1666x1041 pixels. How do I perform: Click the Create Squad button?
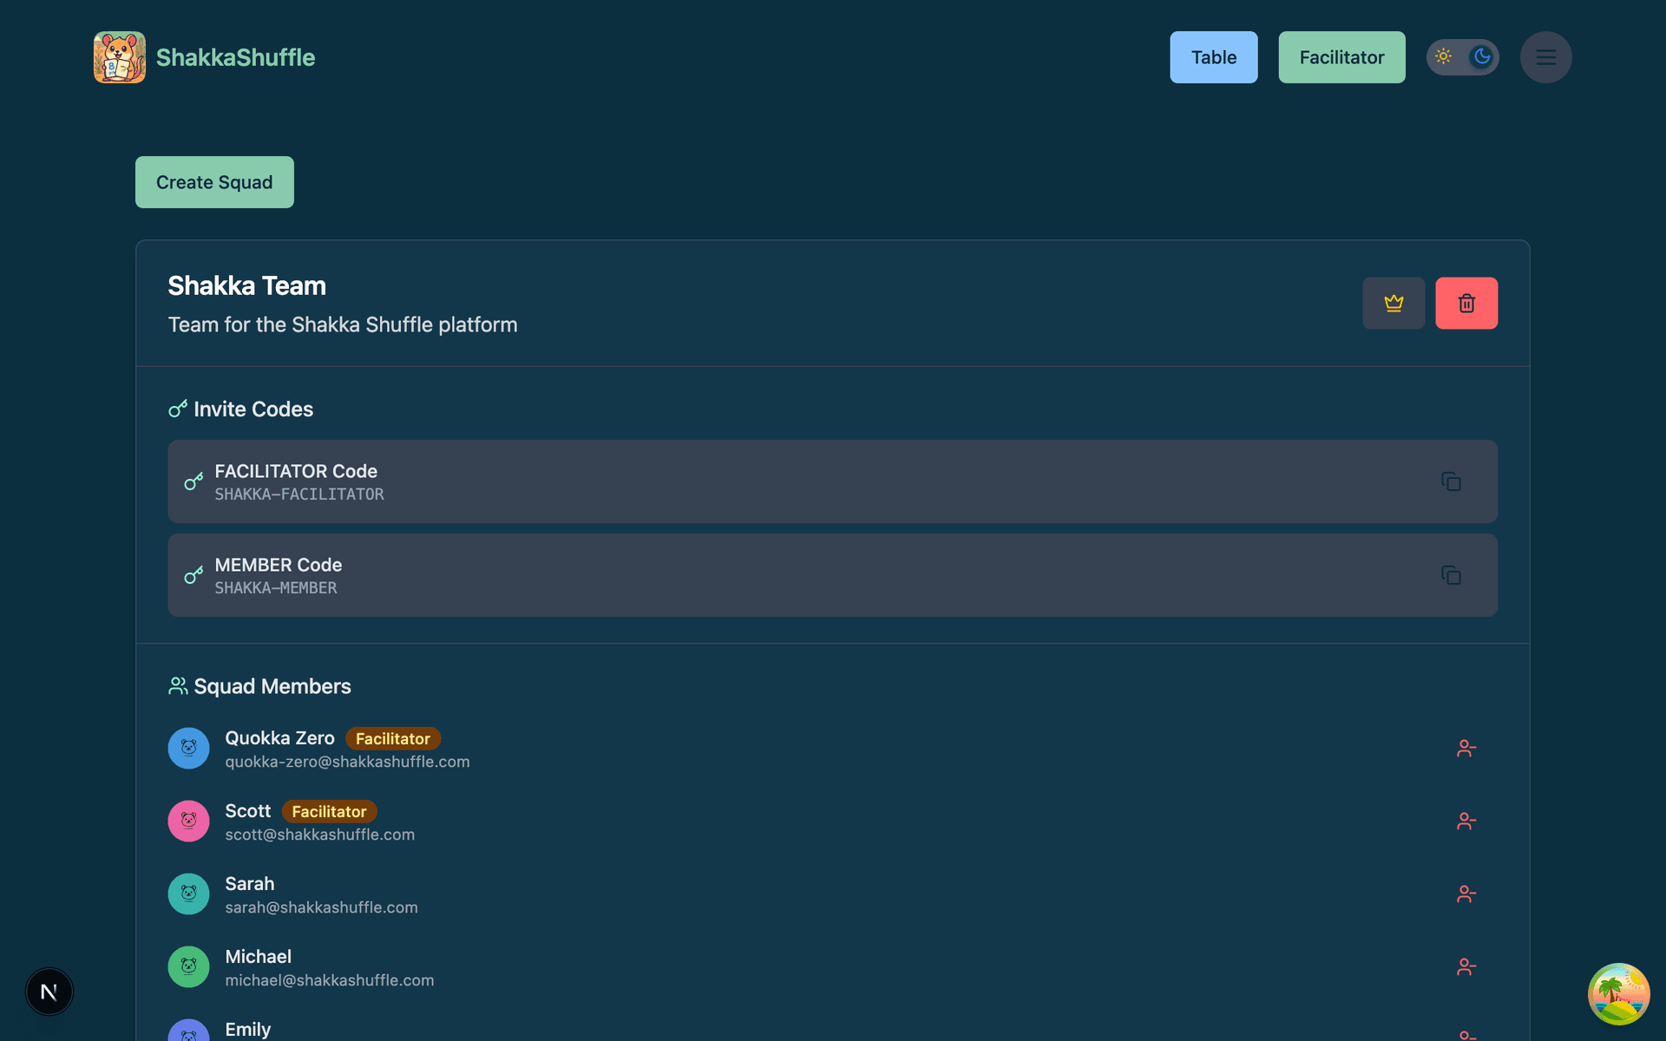click(213, 181)
